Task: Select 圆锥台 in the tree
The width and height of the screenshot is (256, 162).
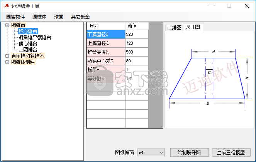Action: [18, 25]
